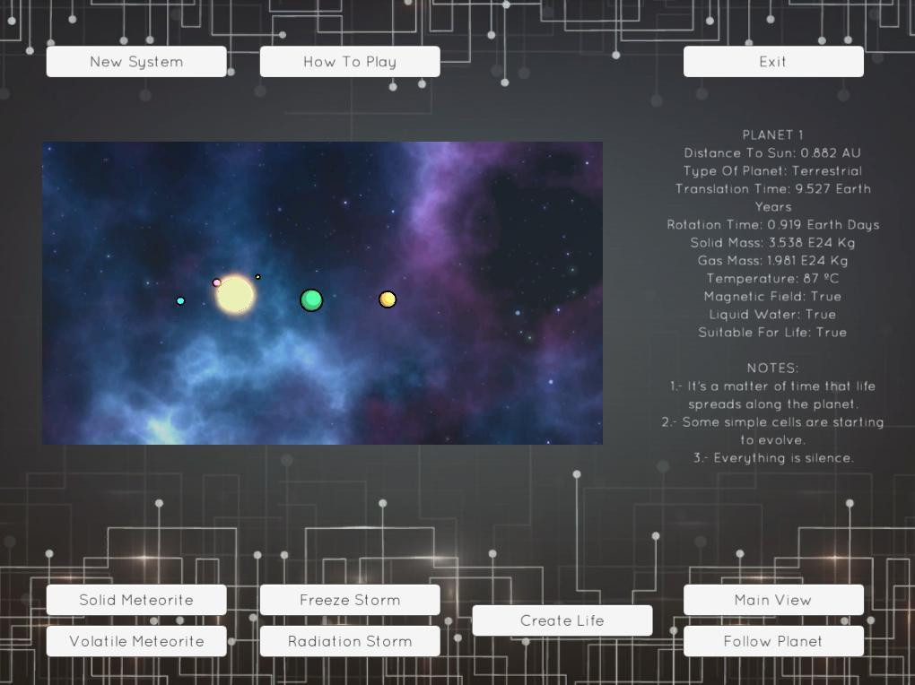Trigger a Freeze Storm
The height and width of the screenshot is (685, 915).
[350, 600]
